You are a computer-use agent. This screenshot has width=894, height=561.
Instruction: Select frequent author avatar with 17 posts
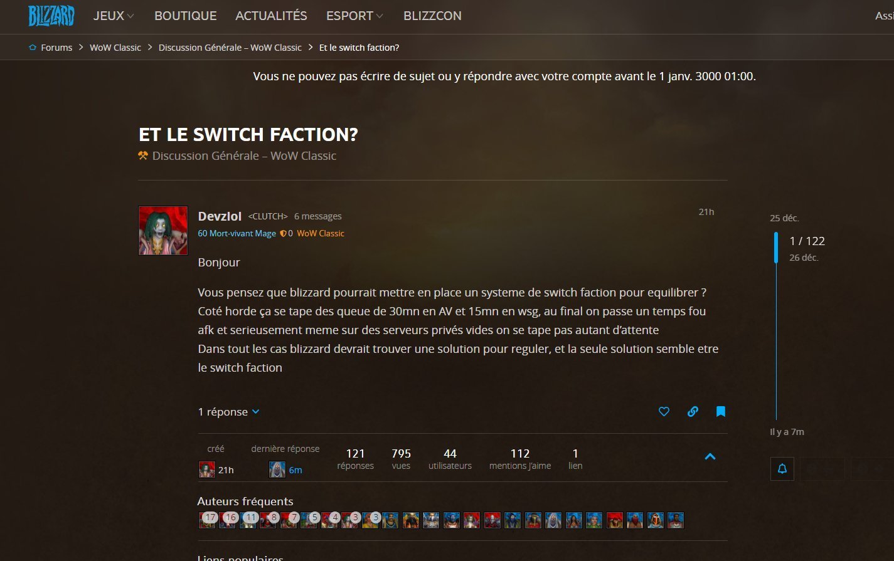point(208,520)
